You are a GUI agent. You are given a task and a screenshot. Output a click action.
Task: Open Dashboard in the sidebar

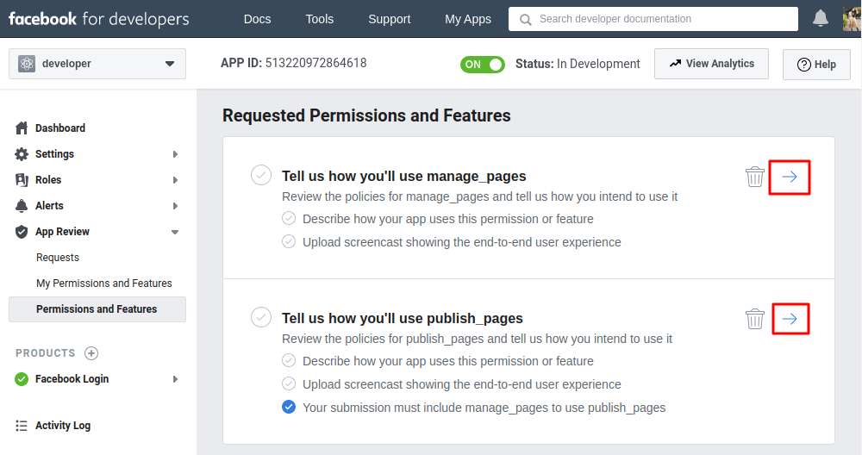pos(60,128)
